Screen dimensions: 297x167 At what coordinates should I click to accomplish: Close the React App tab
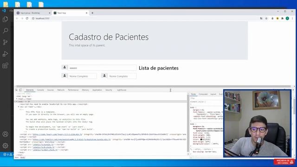pyautogui.click(x=87, y=13)
